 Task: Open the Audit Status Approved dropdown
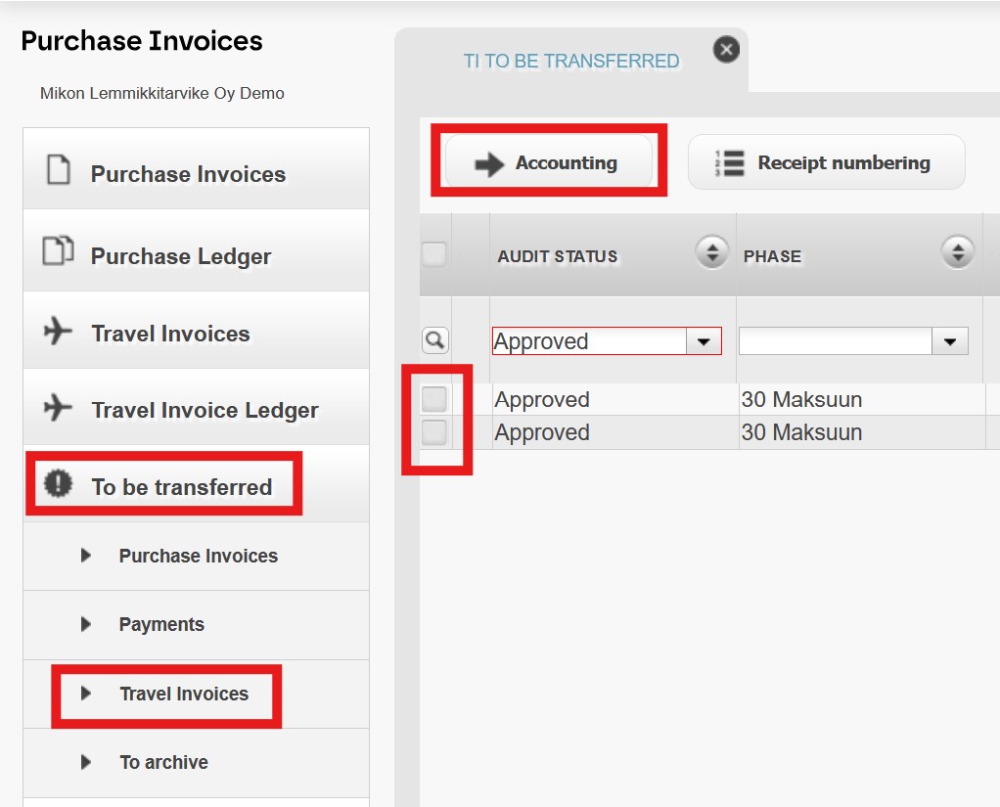tap(704, 341)
